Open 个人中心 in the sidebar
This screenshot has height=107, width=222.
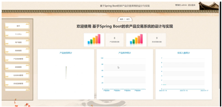tap(17, 34)
